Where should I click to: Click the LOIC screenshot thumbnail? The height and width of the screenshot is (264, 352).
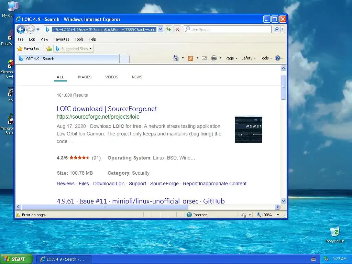click(x=248, y=129)
